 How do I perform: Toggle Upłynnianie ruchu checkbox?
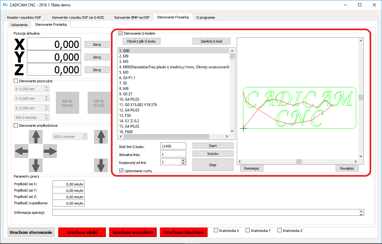click(121, 171)
